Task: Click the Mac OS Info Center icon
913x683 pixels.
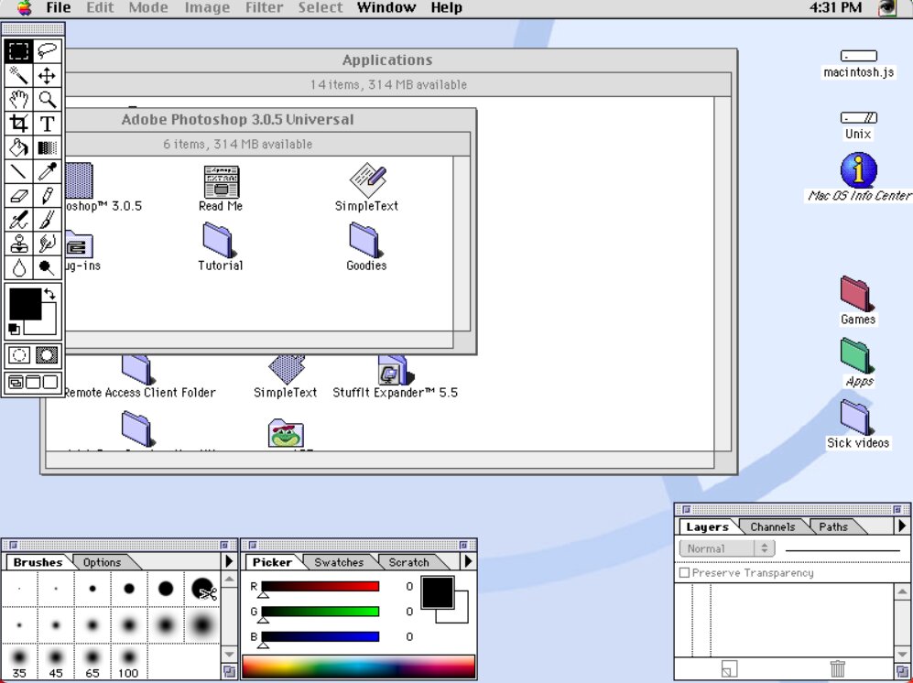Action: click(858, 170)
